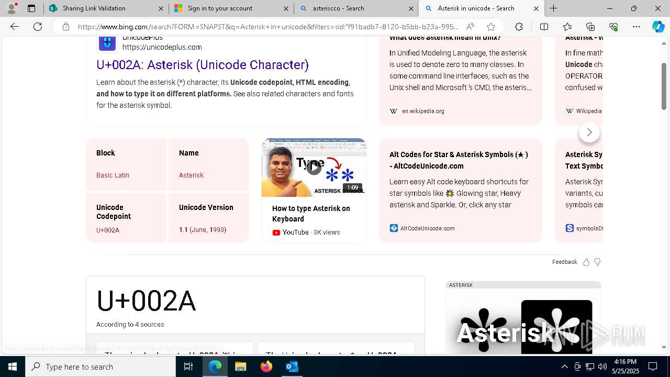
Task: Open the 4:16 PM clock and date
Action: (x=625, y=367)
